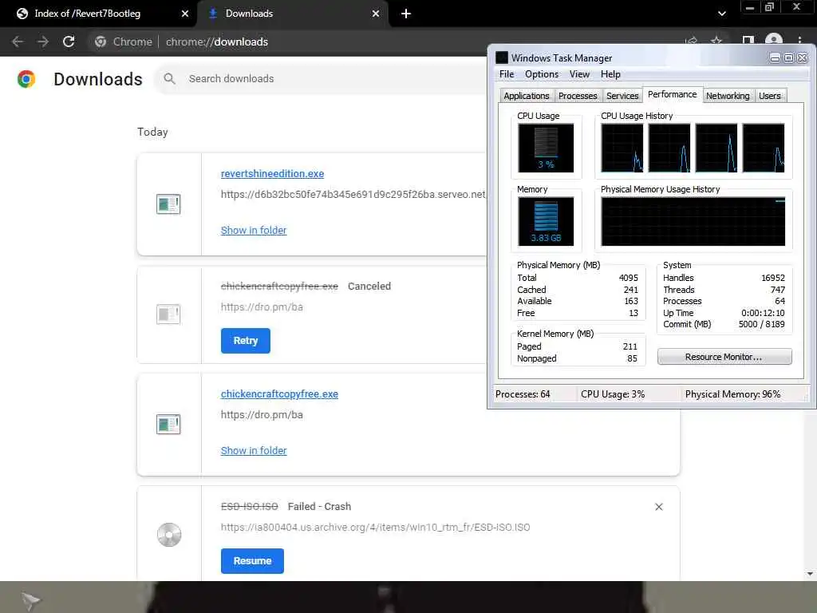Click the chrome://downloads address bar
The image size is (817, 613).
(x=217, y=42)
